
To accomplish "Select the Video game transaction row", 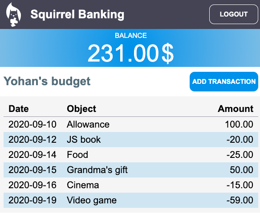I will (131, 200).
